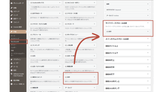Open AdSense Invalid Click Protector shield icon
164x92 pixels.
(x=12, y=74)
